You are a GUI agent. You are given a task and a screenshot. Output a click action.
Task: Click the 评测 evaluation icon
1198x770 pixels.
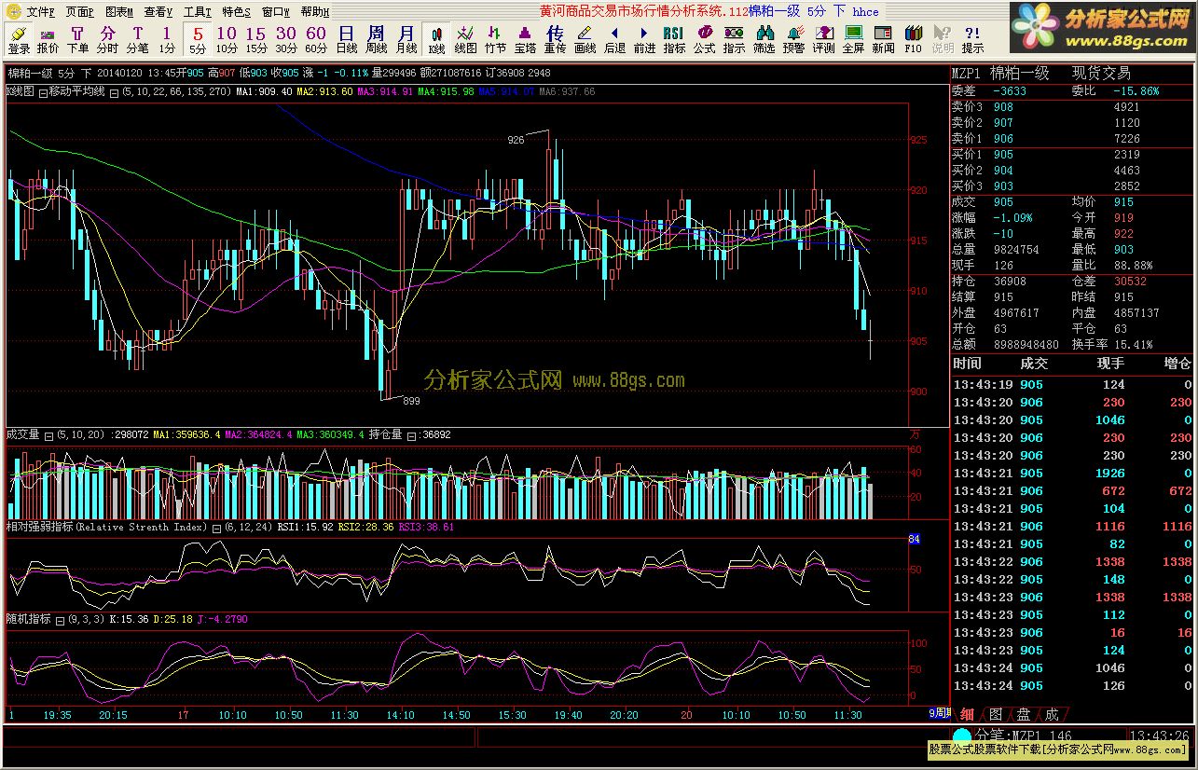(823, 39)
